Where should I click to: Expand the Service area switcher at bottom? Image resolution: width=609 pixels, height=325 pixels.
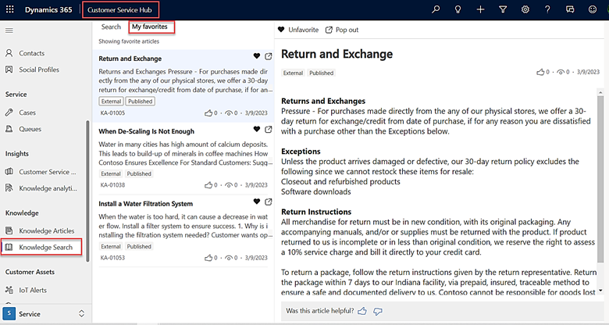pyautogui.click(x=82, y=313)
